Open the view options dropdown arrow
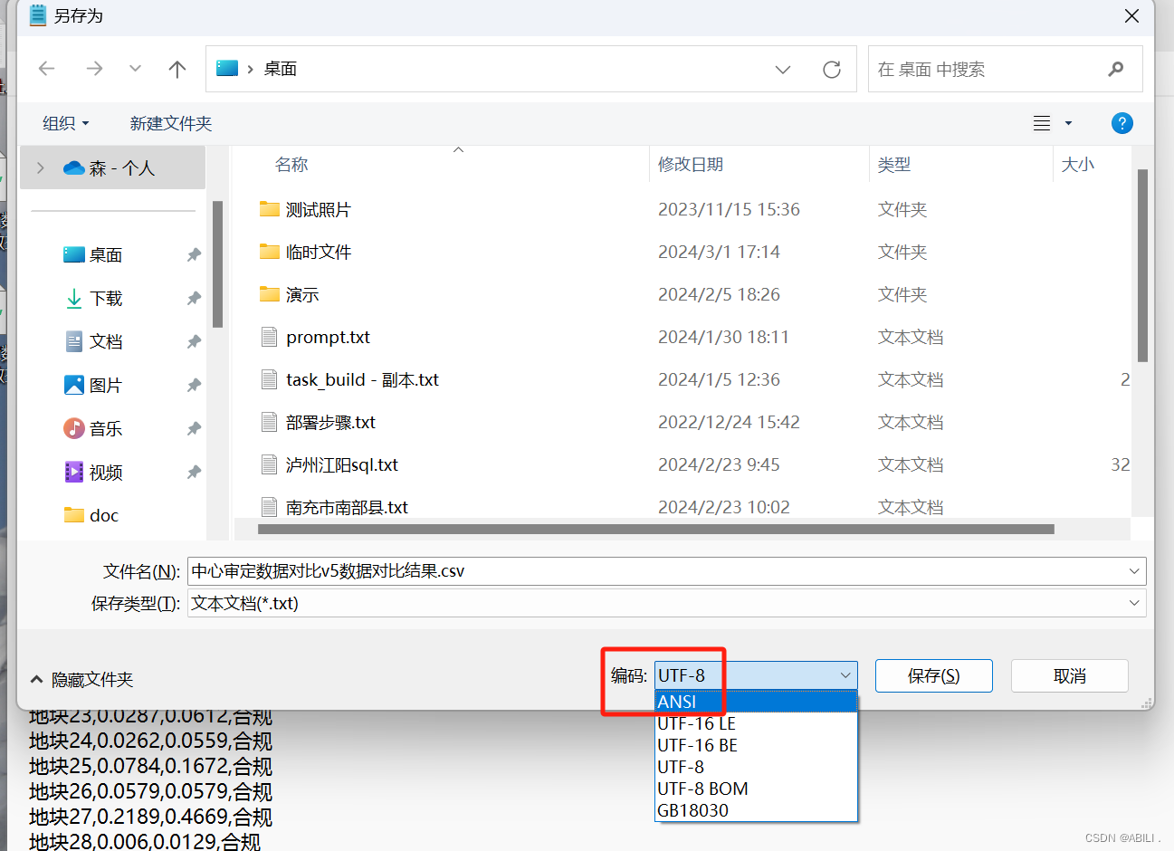 (1068, 123)
